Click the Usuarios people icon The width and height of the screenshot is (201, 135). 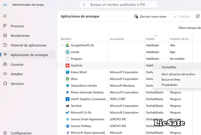tap(5, 64)
